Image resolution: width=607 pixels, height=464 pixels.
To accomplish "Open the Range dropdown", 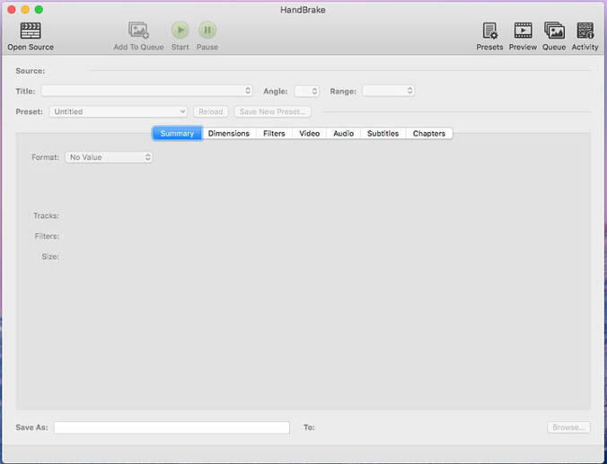I will coord(388,91).
